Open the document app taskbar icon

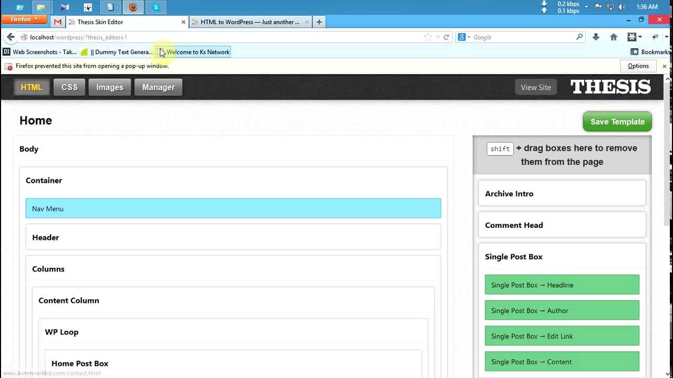coord(110,7)
